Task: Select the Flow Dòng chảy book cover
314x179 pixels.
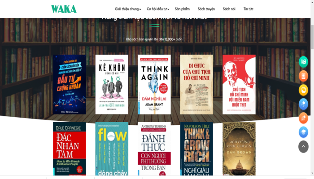Action: [x=112, y=149]
